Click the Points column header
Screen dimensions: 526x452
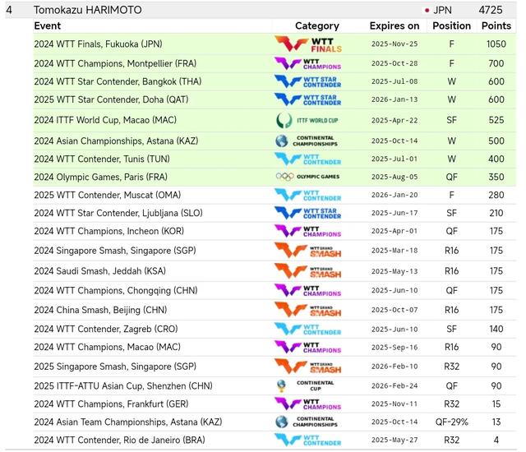point(496,25)
